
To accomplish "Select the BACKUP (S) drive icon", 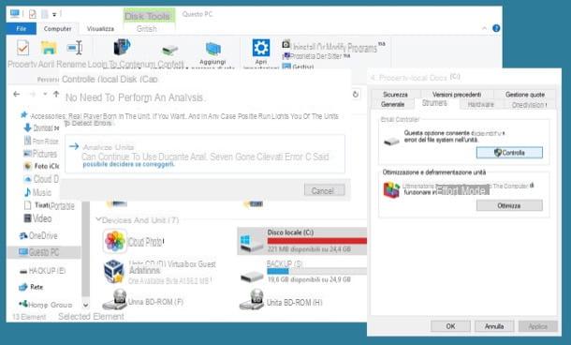I will click(x=252, y=276).
